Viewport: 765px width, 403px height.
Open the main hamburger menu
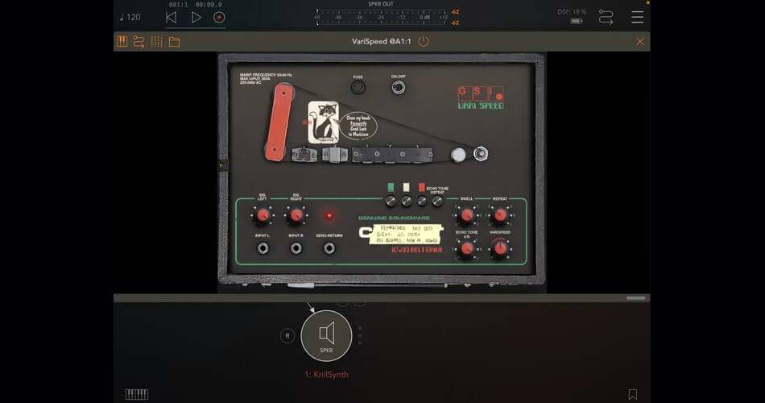637,17
